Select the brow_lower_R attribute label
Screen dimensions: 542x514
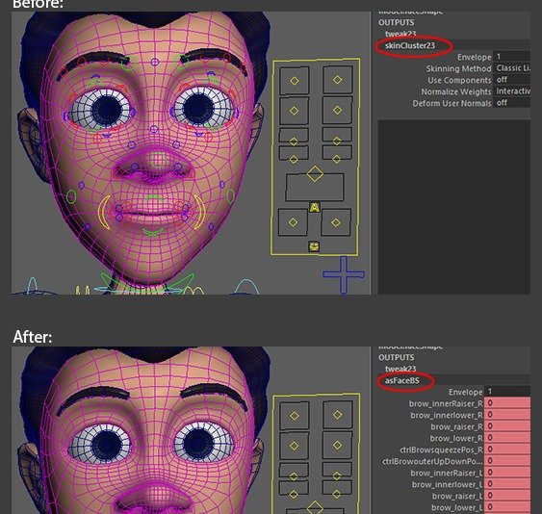pyautogui.click(x=456, y=438)
